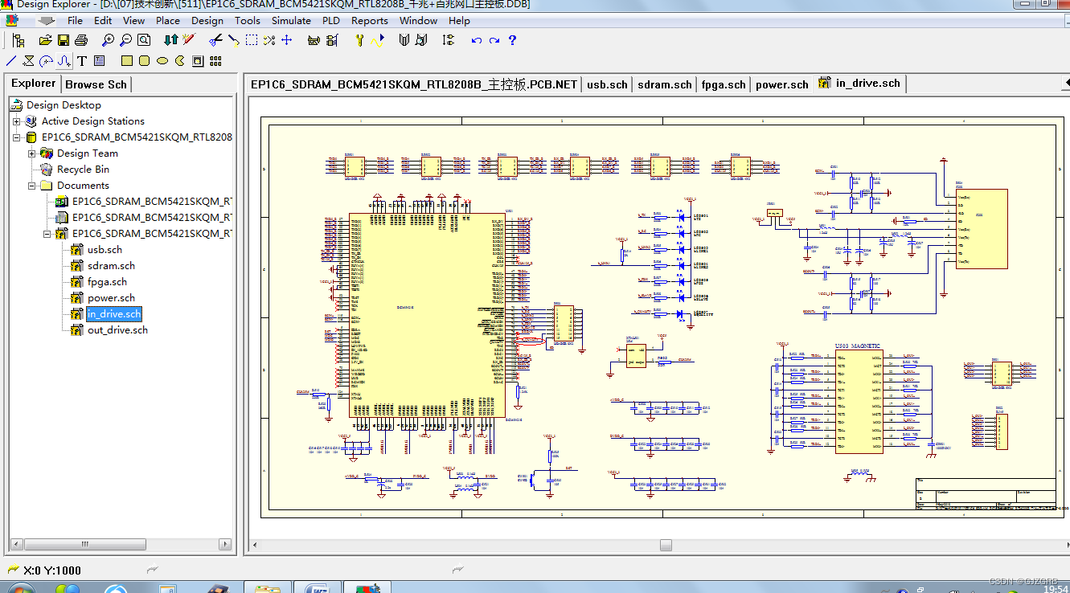Click the Explorer panel horizontal scrollbar

(84, 543)
